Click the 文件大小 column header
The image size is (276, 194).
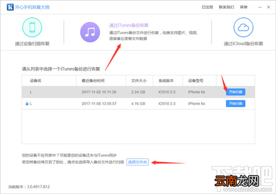(139, 81)
